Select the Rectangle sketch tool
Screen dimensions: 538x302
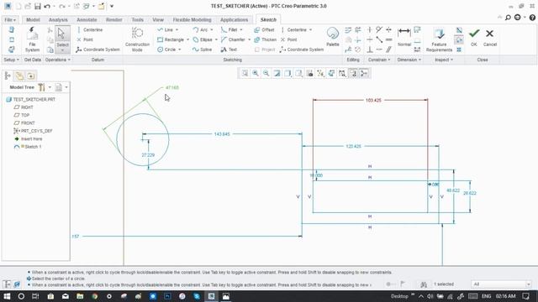click(171, 39)
